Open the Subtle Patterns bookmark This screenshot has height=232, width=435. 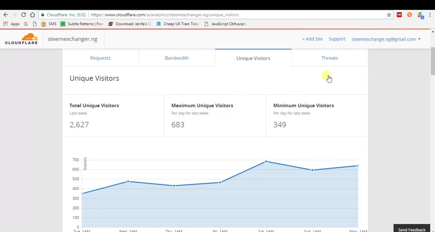[82, 24]
